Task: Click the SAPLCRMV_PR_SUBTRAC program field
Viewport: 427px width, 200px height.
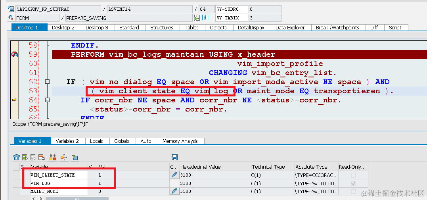Action: click(58, 9)
